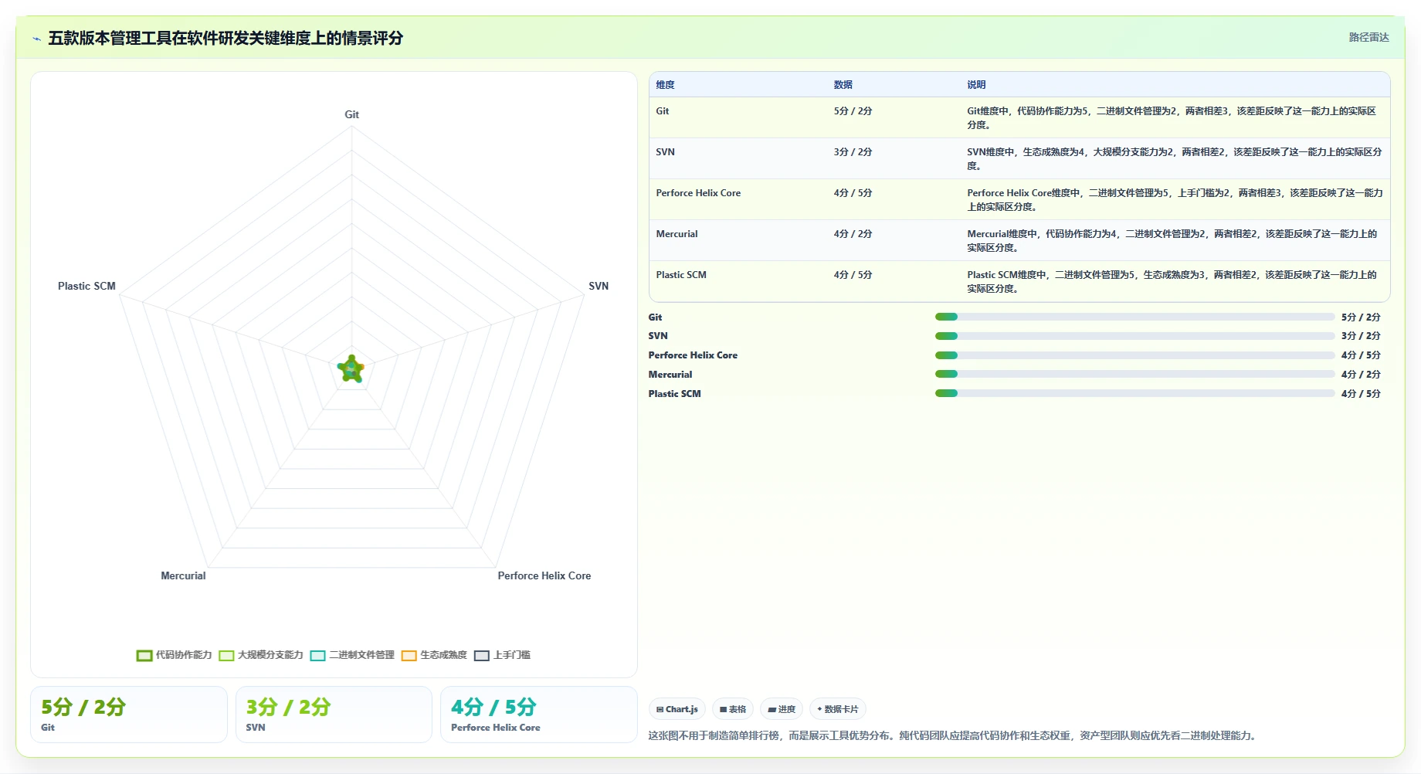Screen dimensions: 1421x774
Task: Select the Git row name in the table
Action: [663, 111]
